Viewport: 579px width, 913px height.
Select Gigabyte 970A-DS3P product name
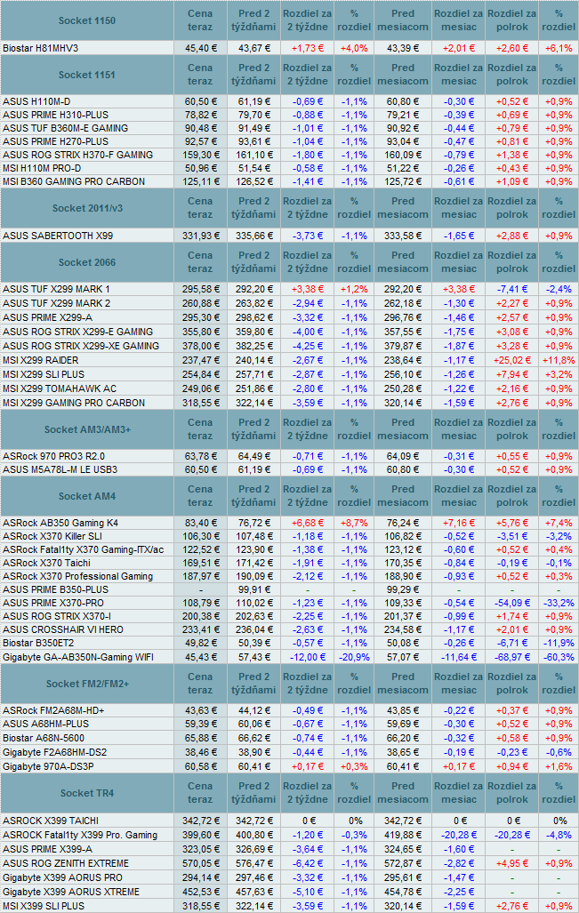tap(48, 765)
